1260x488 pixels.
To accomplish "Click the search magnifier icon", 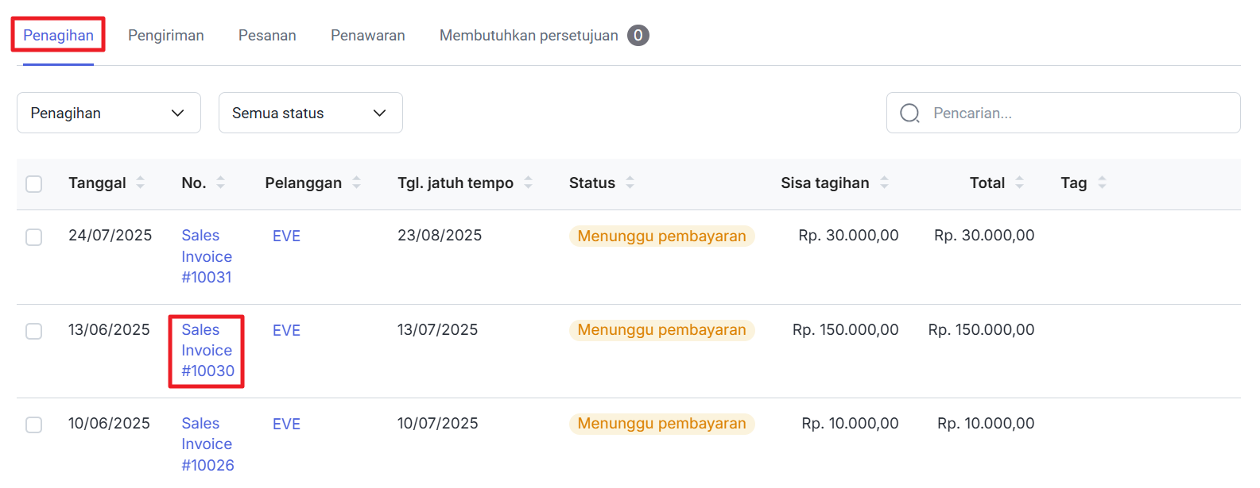I will (909, 113).
